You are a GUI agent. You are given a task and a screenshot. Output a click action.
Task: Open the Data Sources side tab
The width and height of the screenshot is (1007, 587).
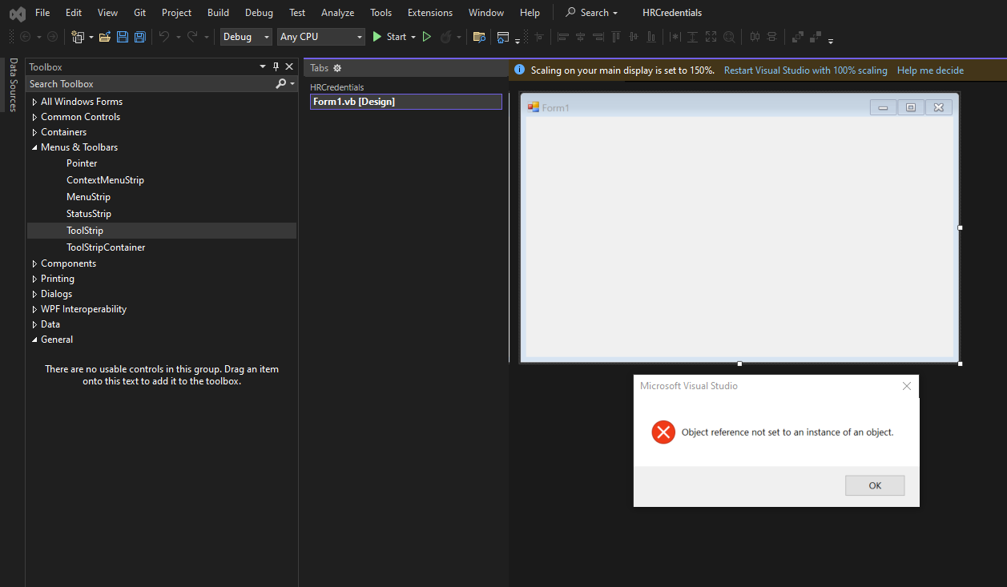[x=13, y=85]
